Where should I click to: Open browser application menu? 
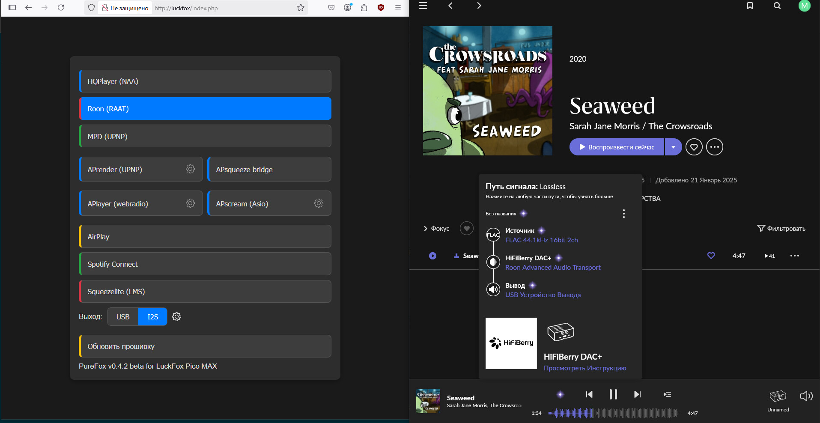[x=398, y=7]
